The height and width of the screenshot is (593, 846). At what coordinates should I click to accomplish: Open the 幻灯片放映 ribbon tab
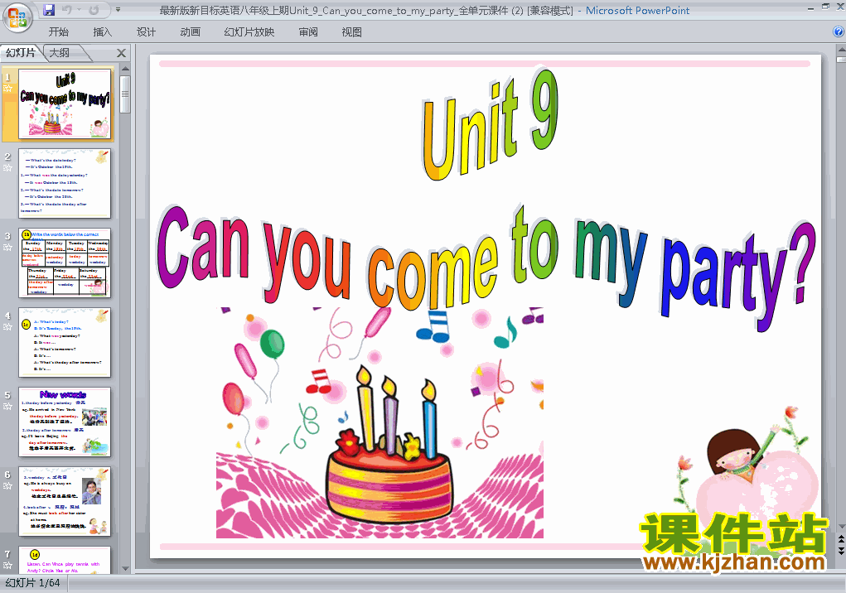click(x=249, y=32)
